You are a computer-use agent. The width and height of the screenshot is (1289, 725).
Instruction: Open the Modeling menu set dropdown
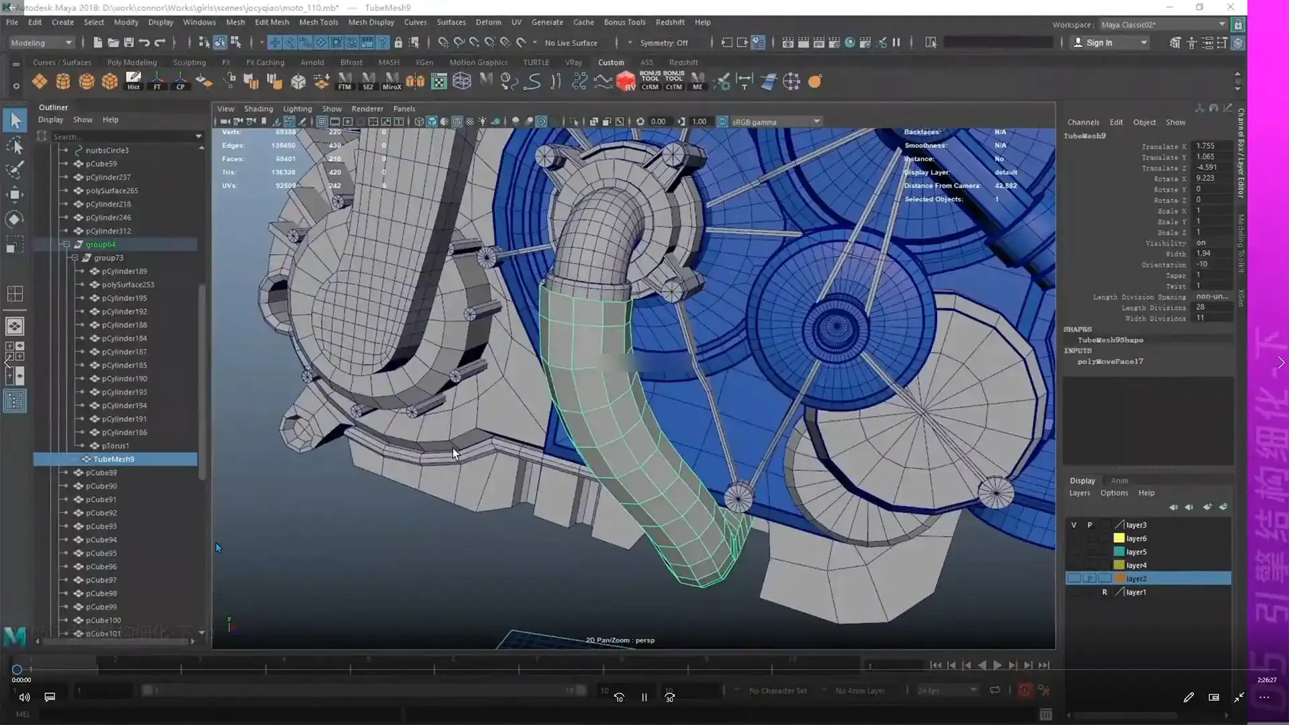click(x=42, y=42)
